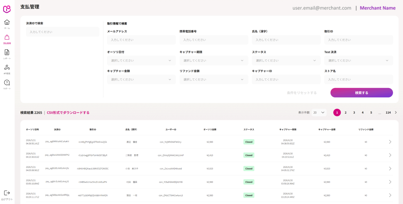The height and width of the screenshot is (204, 403).
Task: Open レポート document icon
Action: [7, 52]
